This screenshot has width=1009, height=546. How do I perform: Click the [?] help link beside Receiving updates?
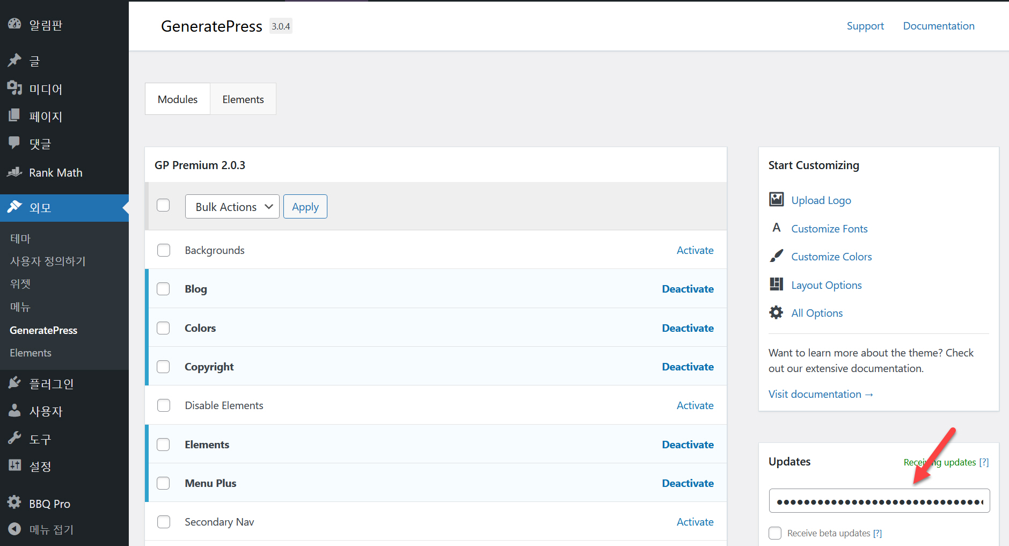(984, 462)
